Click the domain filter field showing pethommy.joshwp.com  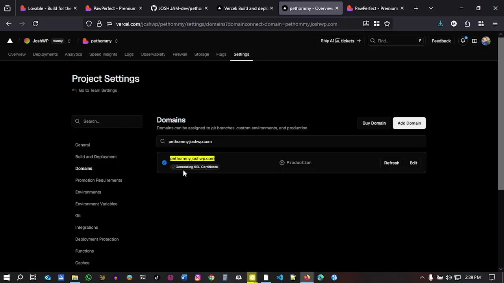pos(291,141)
